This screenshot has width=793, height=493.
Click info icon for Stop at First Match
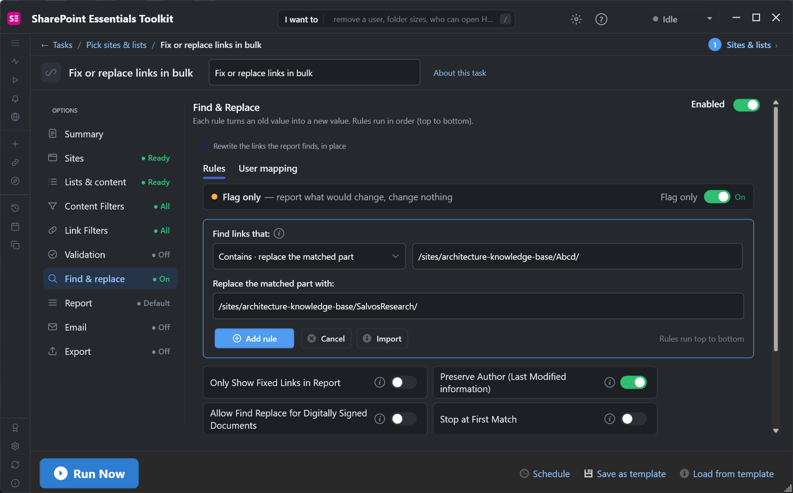[610, 419]
